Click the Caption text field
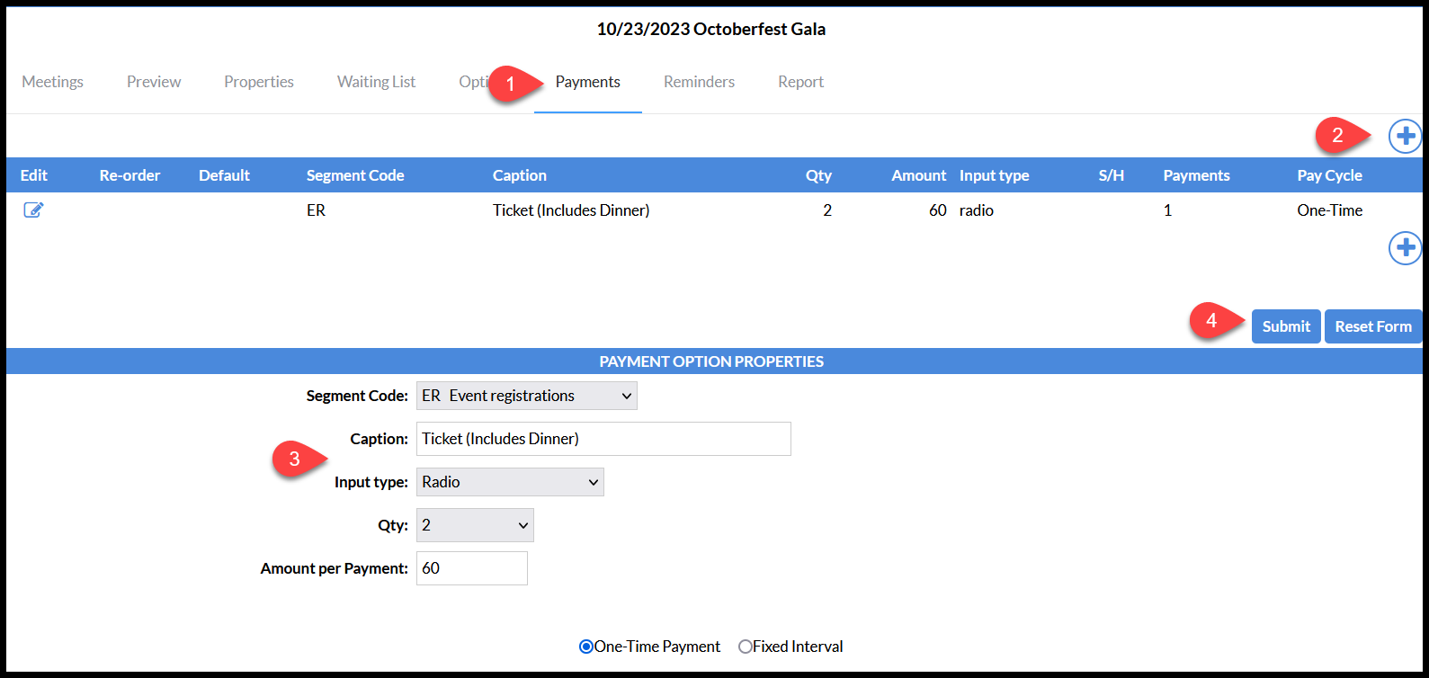This screenshot has width=1429, height=678. coord(603,439)
